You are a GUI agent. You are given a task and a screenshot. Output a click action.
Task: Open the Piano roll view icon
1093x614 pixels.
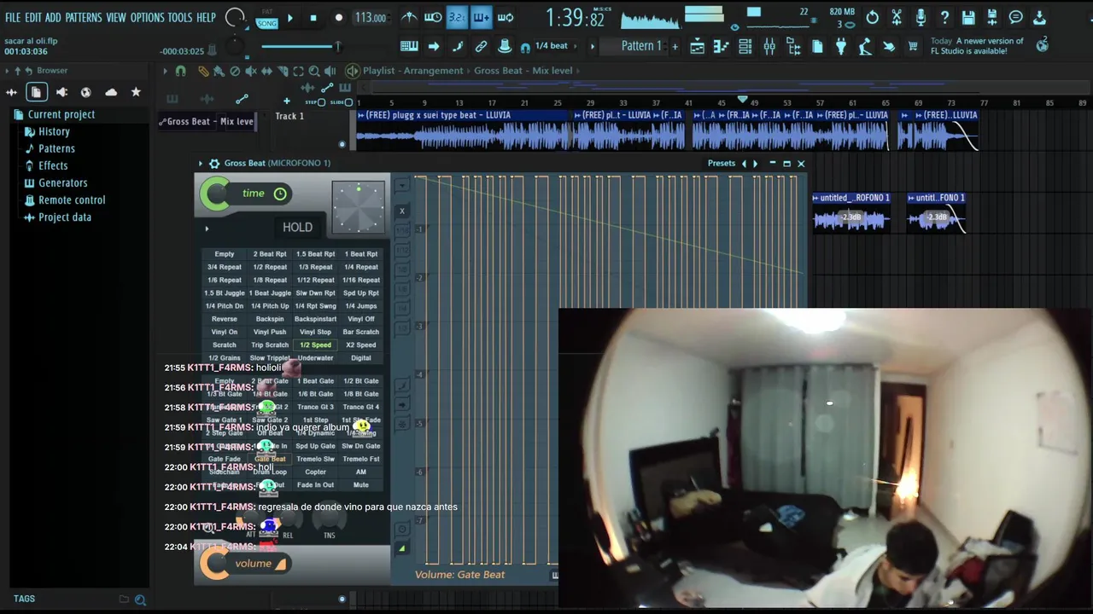(x=722, y=47)
